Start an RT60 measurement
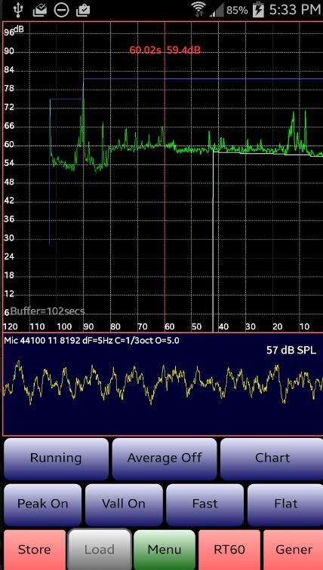 point(229,550)
